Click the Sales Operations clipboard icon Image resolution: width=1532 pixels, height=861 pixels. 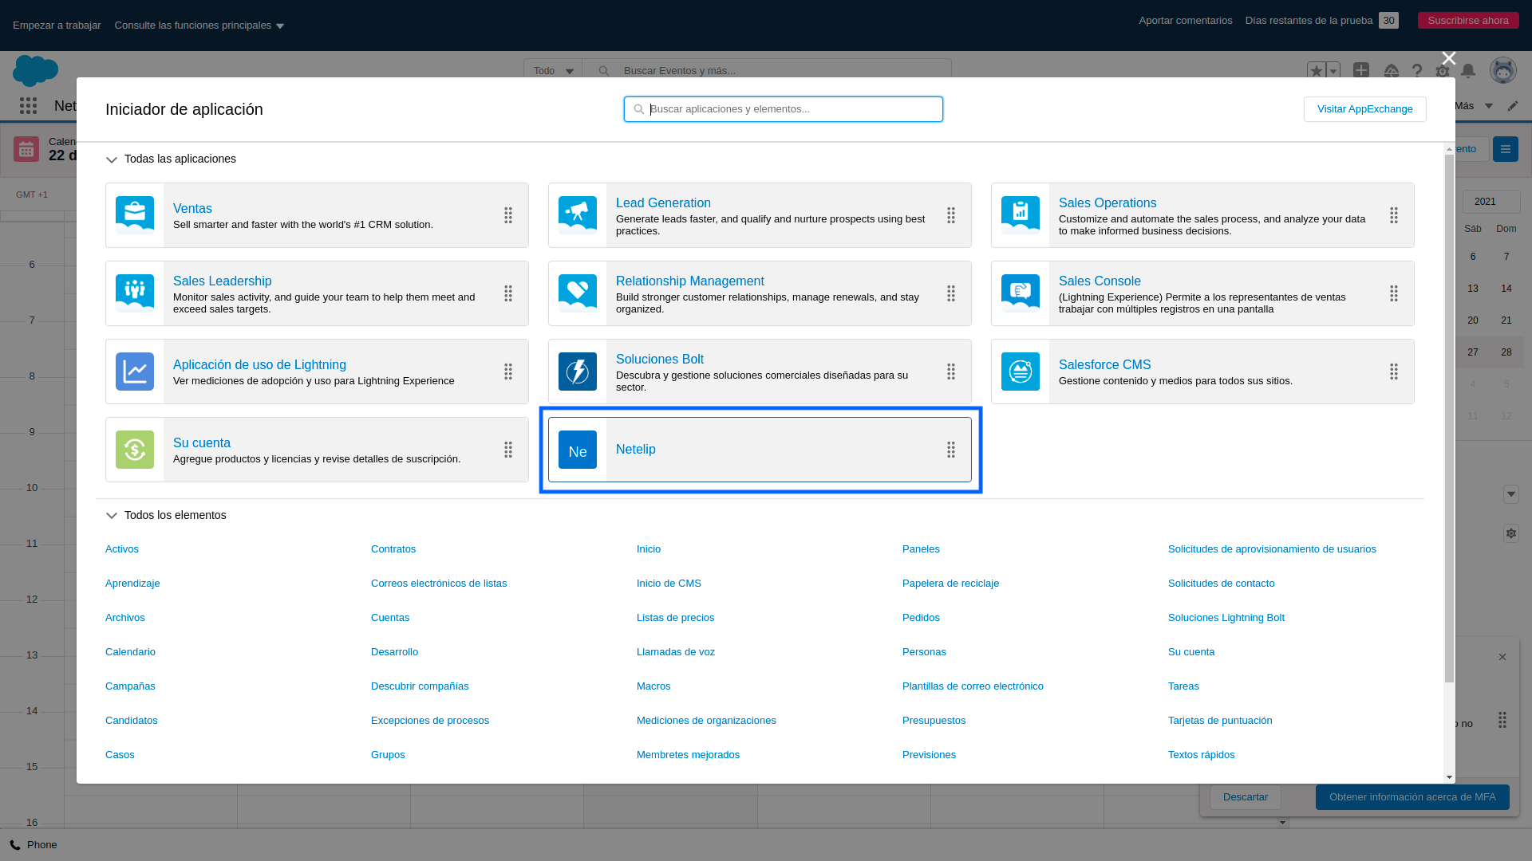point(1021,215)
